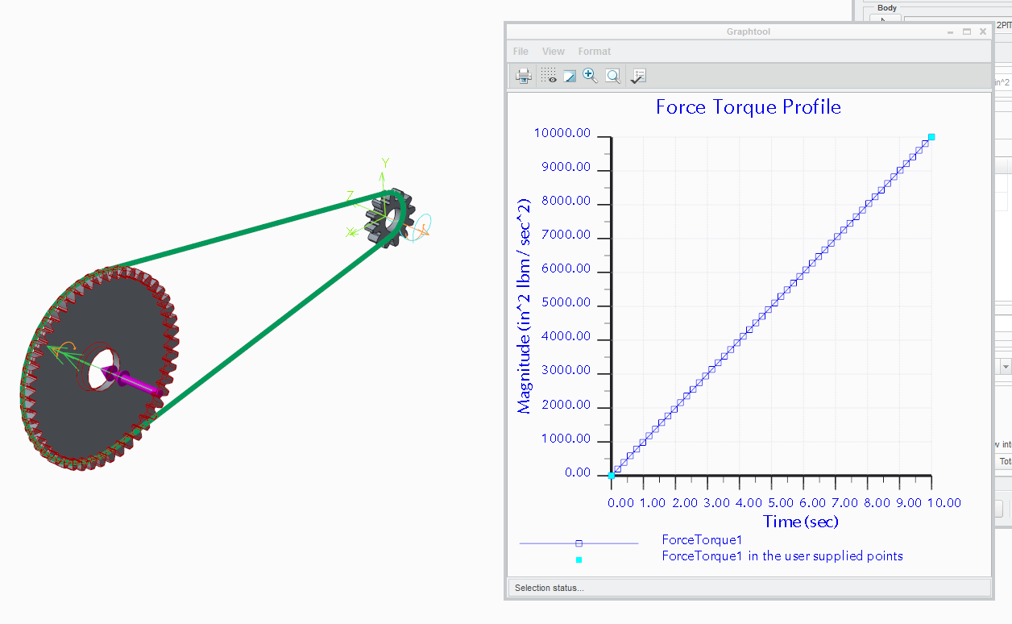Open the File menu in Graphtool
This screenshot has height=624, width=1012.
(521, 52)
